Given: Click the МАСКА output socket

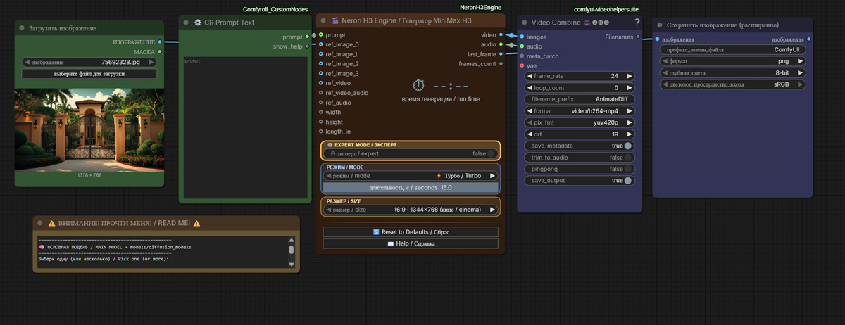Looking at the screenshot, I should (x=160, y=51).
